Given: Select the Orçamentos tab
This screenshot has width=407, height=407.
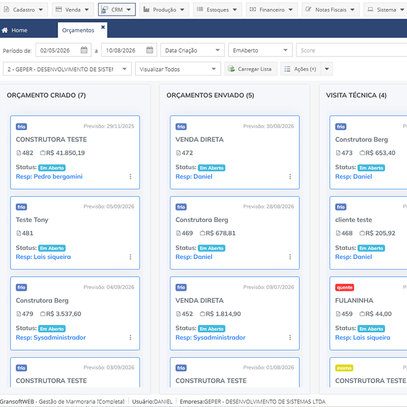Looking at the screenshot, I should 78,30.
